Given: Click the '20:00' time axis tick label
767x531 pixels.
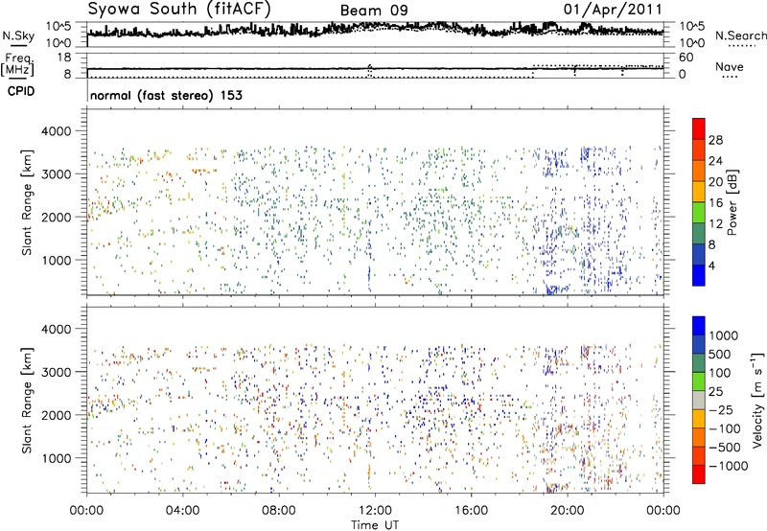Looking at the screenshot, I should pyautogui.click(x=568, y=511).
